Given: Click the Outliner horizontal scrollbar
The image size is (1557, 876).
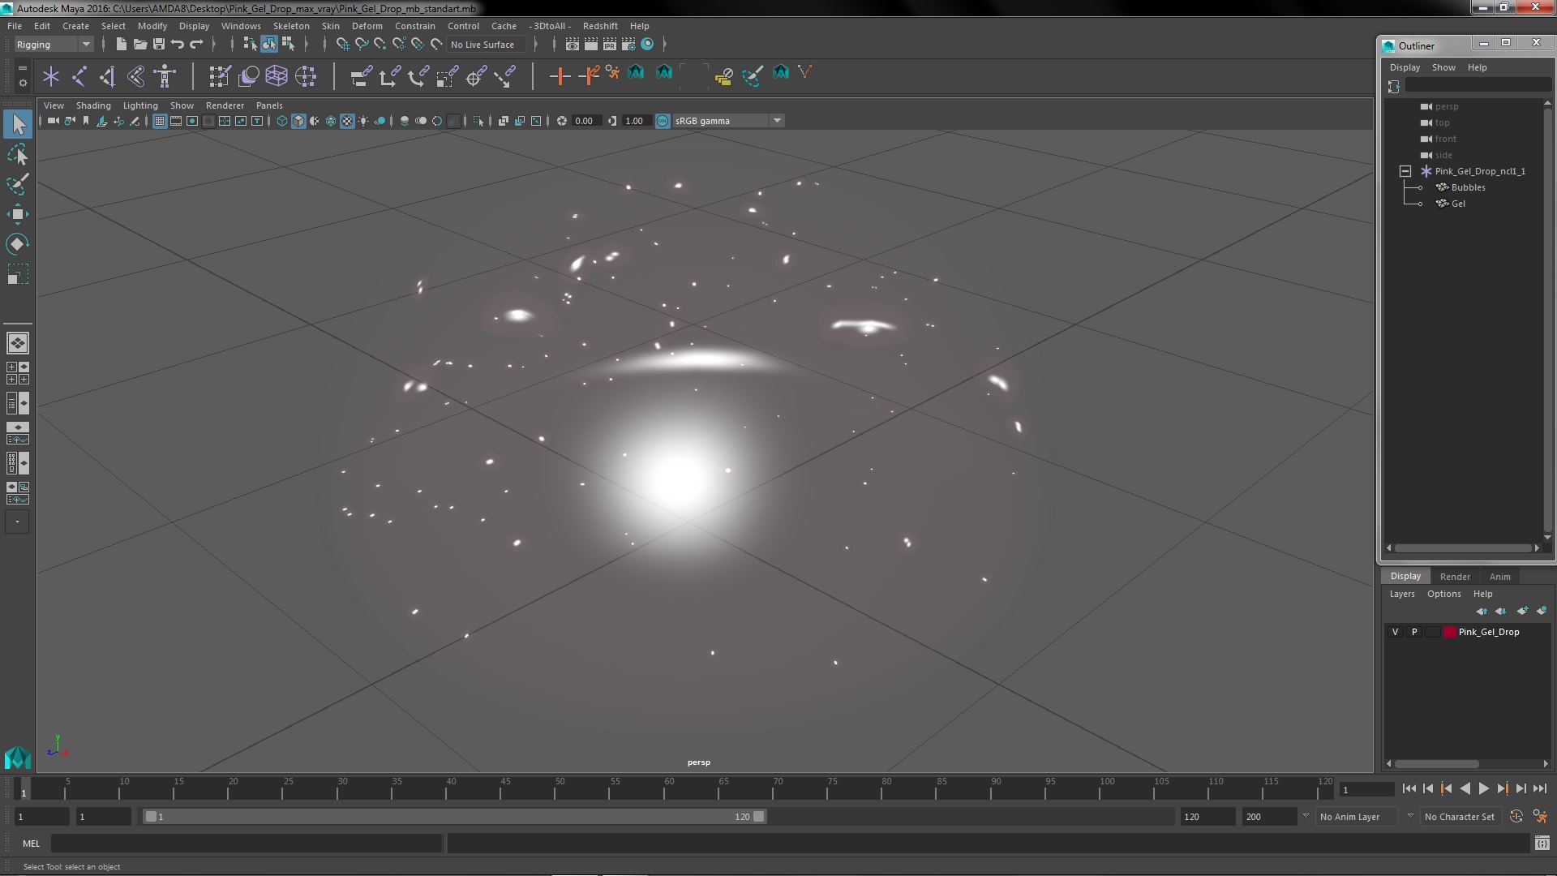Looking at the screenshot, I should [x=1462, y=548].
